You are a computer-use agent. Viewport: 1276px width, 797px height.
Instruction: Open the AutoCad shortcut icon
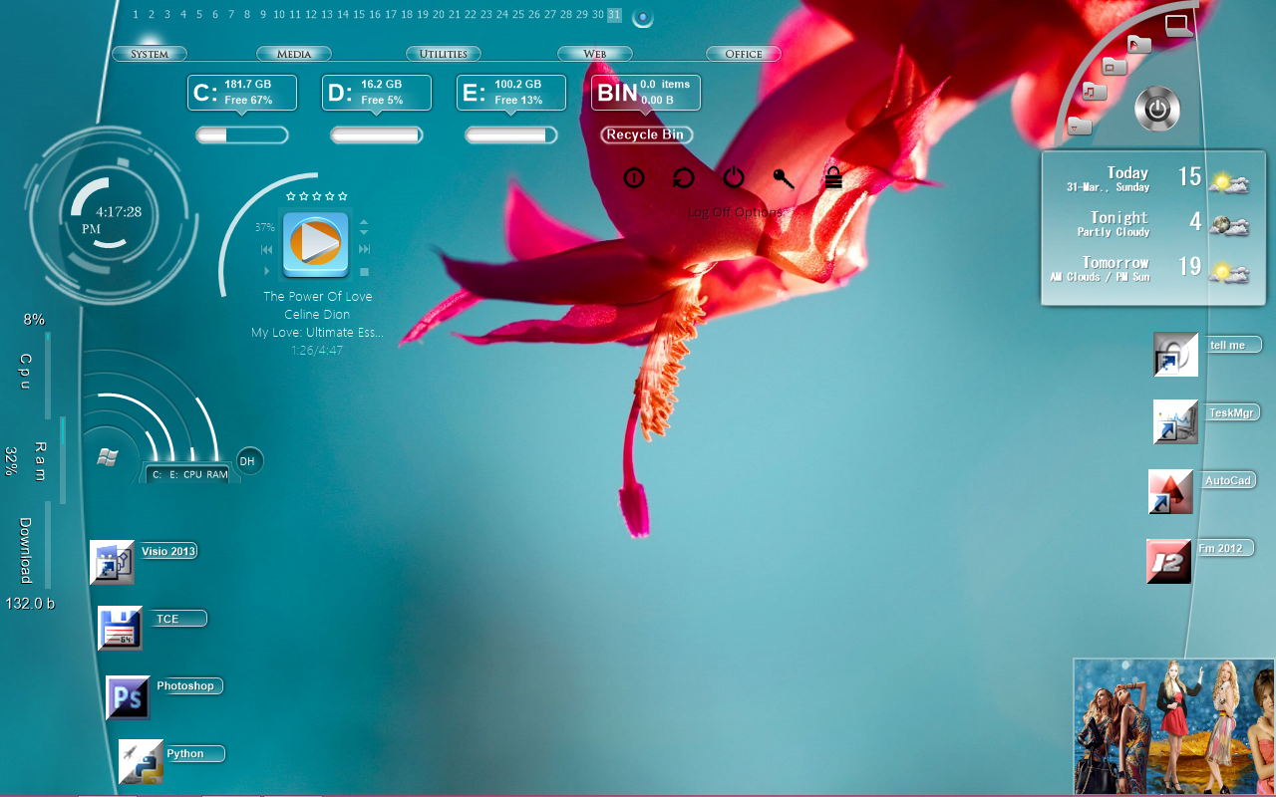(1171, 491)
